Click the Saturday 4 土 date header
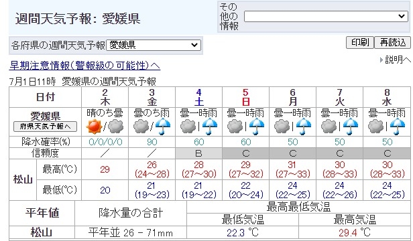The height and width of the screenshot is (241, 413). pyautogui.click(x=199, y=97)
